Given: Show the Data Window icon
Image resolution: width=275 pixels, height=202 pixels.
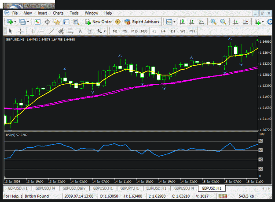Looking at the screenshot, I should click(47, 22).
